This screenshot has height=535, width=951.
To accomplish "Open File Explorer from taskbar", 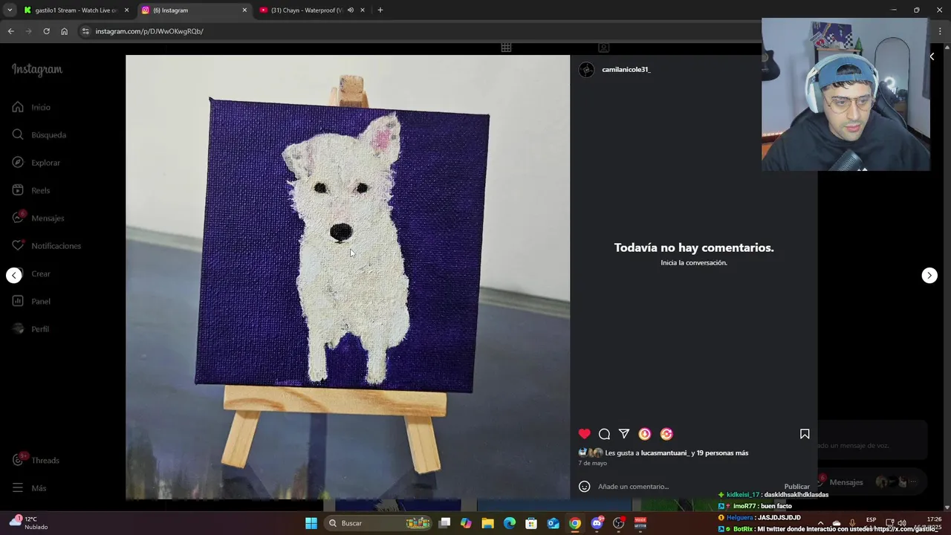I will (487, 523).
